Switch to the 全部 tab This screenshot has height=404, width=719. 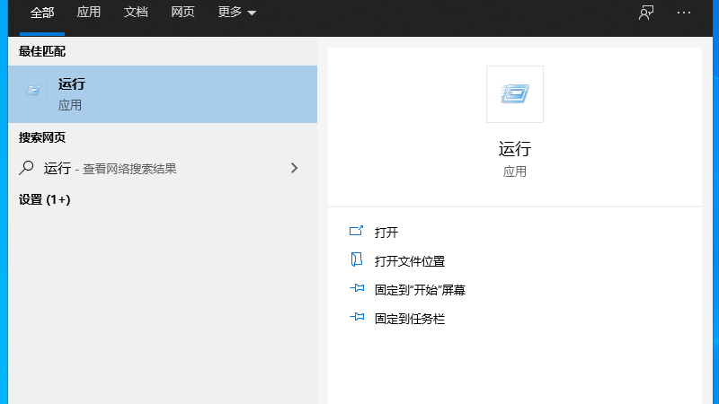pyautogui.click(x=42, y=13)
